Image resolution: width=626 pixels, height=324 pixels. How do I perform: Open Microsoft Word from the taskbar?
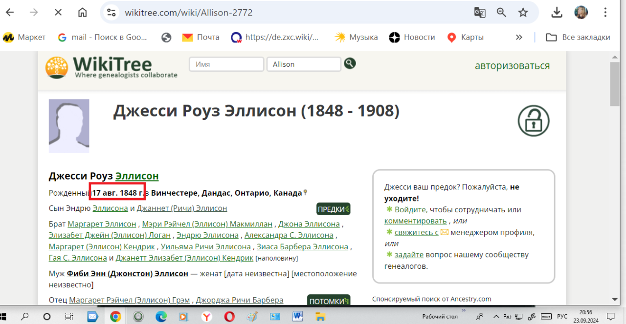[x=297, y=316]
